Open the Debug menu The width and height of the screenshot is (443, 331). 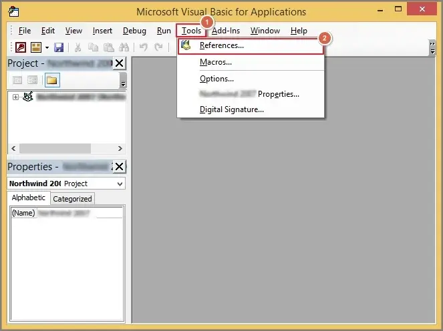134,31
